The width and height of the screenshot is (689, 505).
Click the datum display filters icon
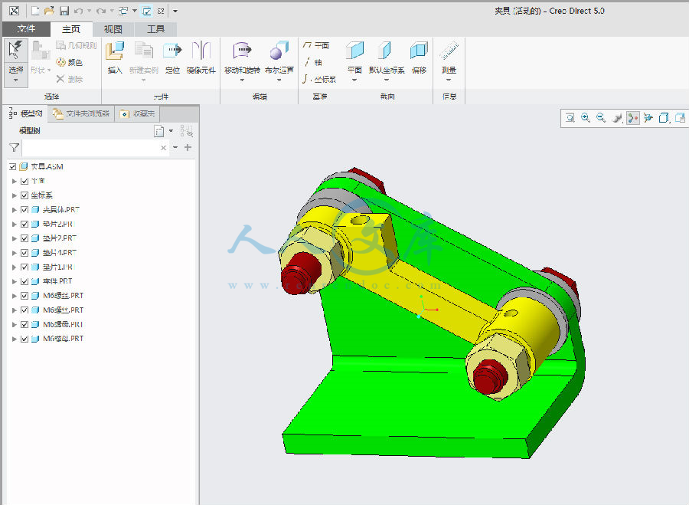(648, 118)
